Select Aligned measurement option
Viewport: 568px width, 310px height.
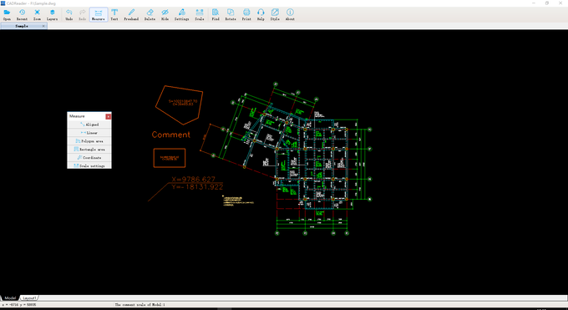[x=89, y=125]
